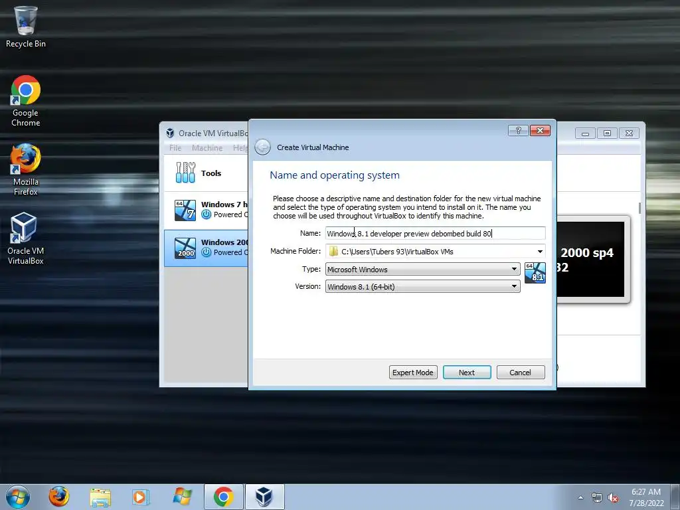Select the Windows 7 VM name text

[224, 205]
